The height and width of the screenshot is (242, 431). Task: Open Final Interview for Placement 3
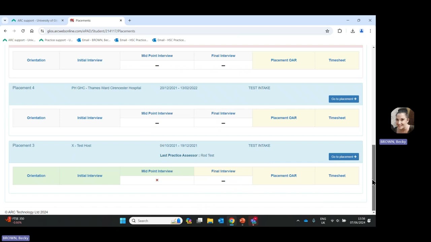[x=223, y=171]
